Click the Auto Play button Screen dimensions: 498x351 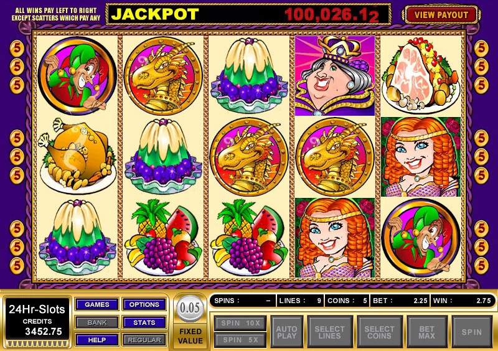tap(286, 332)
